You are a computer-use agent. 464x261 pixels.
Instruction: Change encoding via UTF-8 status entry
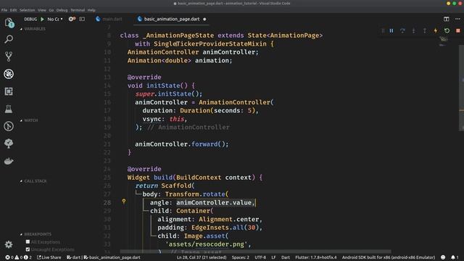click(260, 257)
